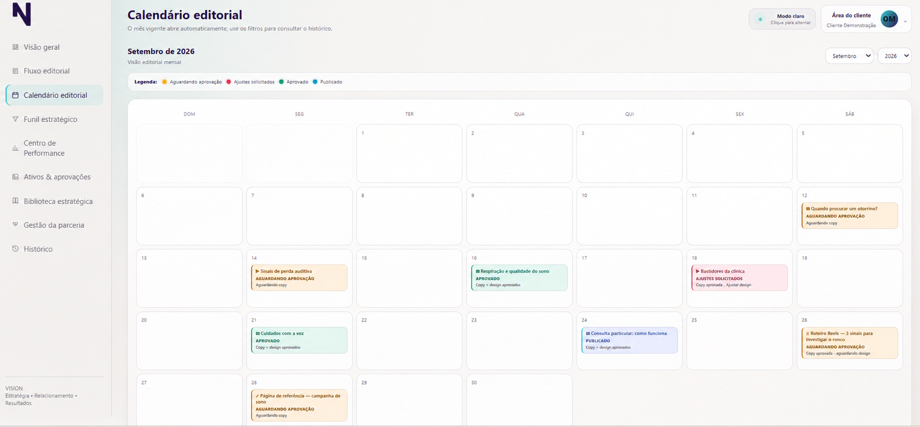920x427 pixels.
Task: Open Cuidados com a voz card
Action: click(299, 340)
